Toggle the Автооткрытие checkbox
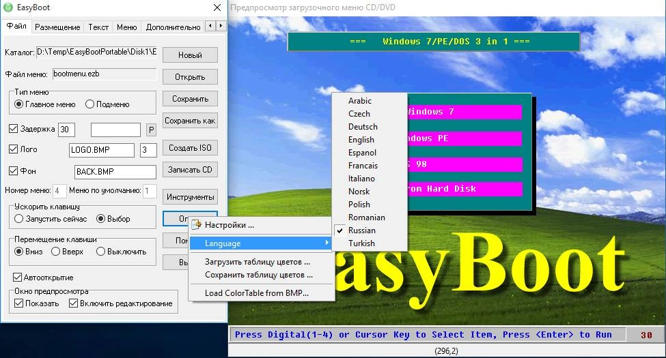This screenshot has height=358, width=666. pos(43,278)
